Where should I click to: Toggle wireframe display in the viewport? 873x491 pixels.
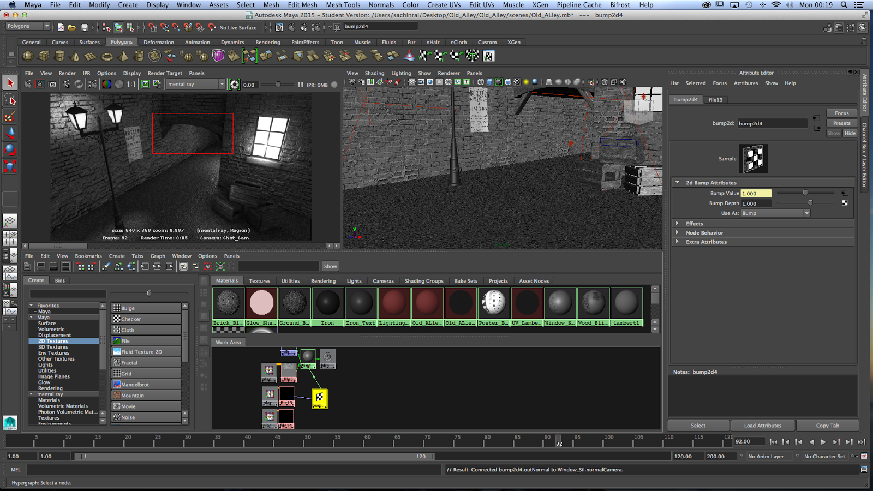pos(481,82)
